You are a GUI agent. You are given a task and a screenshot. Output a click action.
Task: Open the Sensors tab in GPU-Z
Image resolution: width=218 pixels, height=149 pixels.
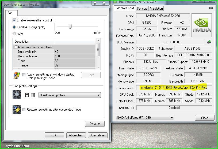click(142, 9)
